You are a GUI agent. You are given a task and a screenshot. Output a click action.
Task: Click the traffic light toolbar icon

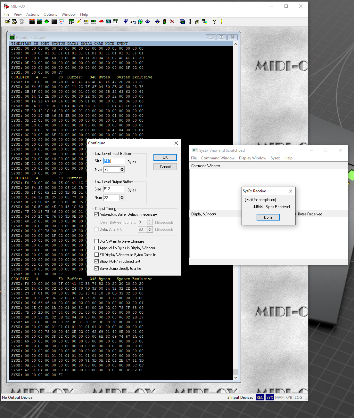(165, 22)
